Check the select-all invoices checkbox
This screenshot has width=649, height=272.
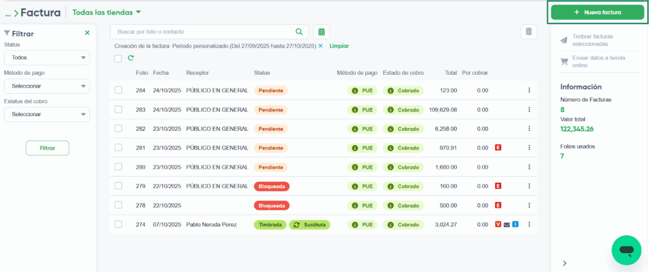[118, 58]
